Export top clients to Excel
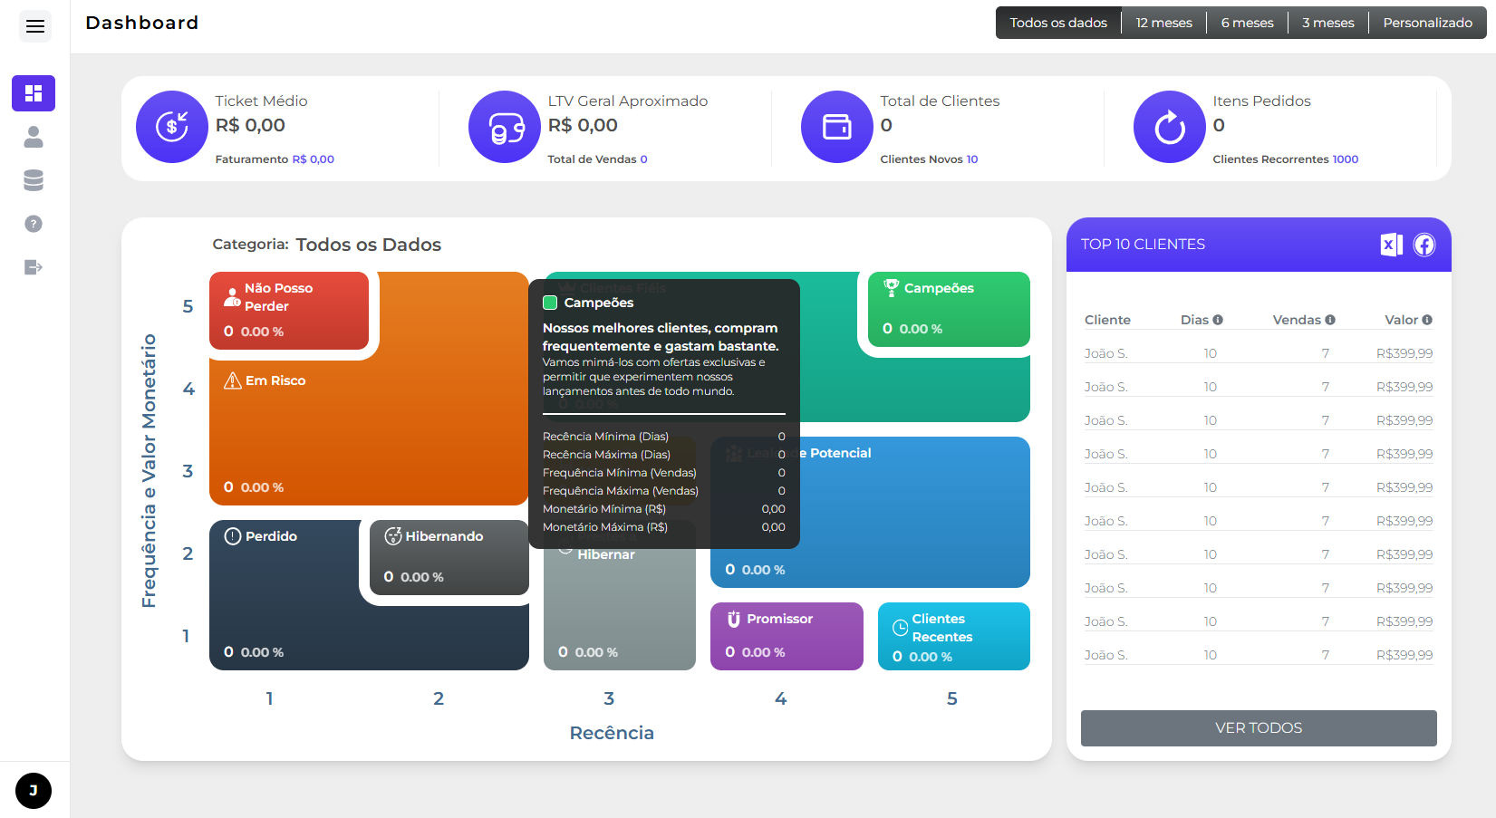 pos(1391,245)
